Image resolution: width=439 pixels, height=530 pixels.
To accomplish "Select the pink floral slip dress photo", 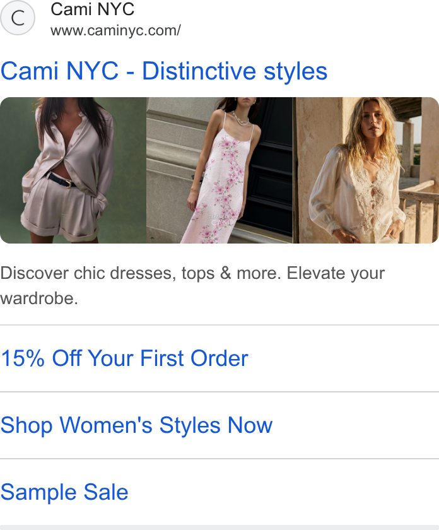I will pyautogui.click(x=220, y=170).
